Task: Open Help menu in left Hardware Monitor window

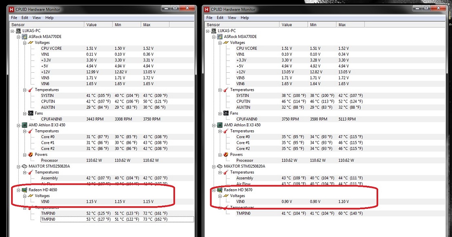Action: coord(49,18)
